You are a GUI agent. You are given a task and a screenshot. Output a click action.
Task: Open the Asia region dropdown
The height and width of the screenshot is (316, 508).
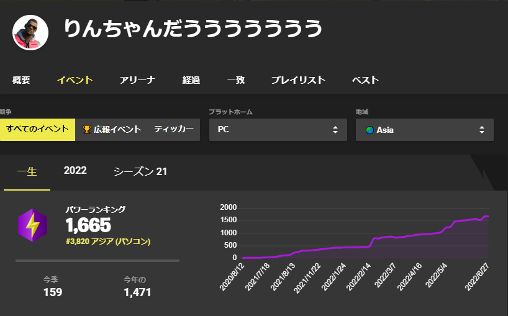[x=425, y=130]
